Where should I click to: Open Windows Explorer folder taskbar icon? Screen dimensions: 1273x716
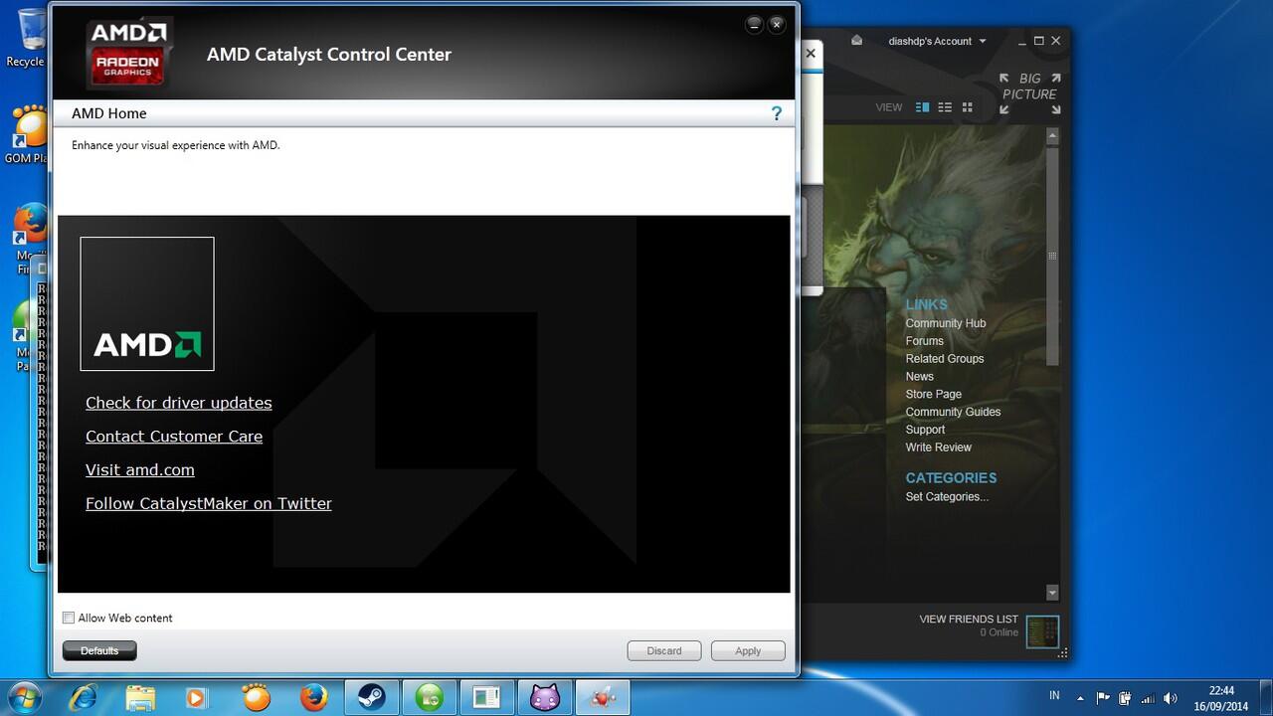tap(141, 697)
